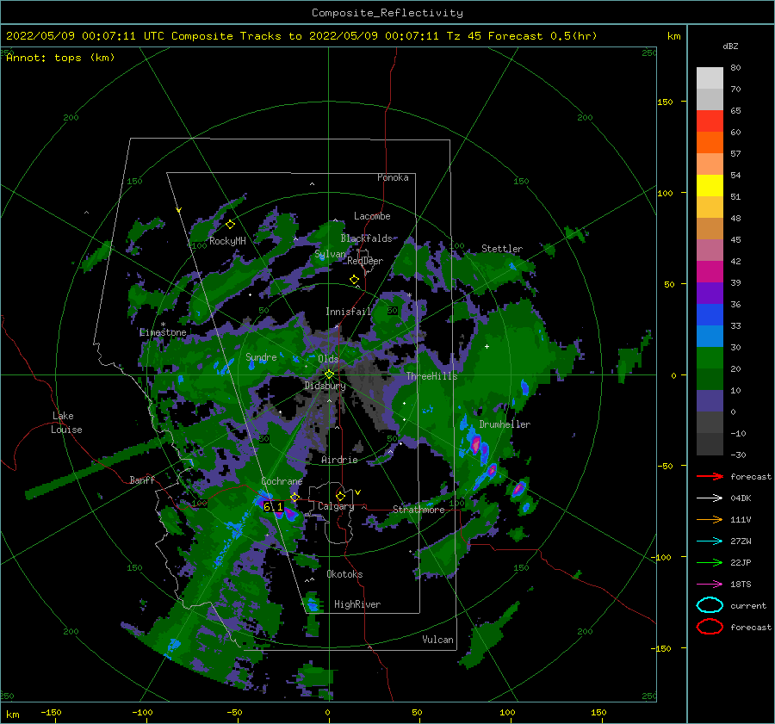Click the Lake Louise label
Viewport: 775px width, 724px height.
pos(66,423)
